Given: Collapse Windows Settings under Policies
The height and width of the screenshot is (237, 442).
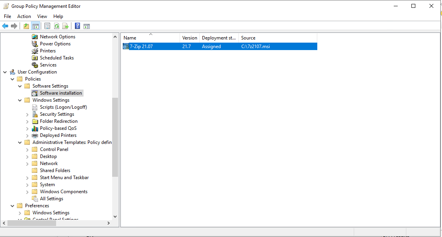Looking at the screenshot, I should pyautogui.click(x=20, y=100).
